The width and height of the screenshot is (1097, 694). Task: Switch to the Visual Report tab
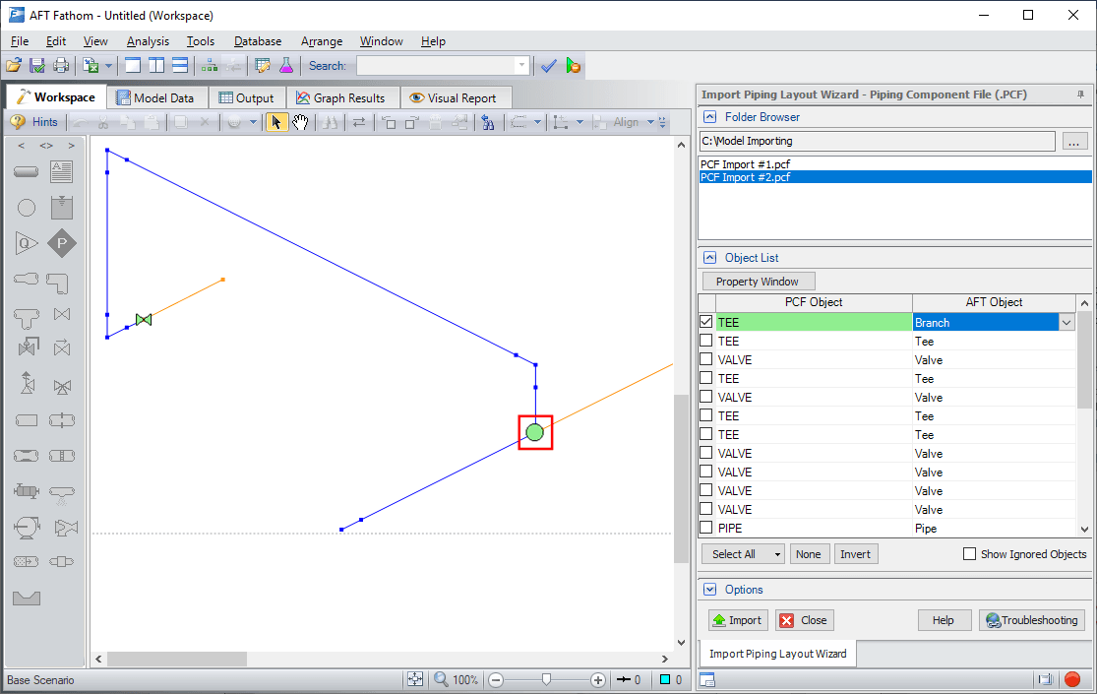click(x=455, y=98)
